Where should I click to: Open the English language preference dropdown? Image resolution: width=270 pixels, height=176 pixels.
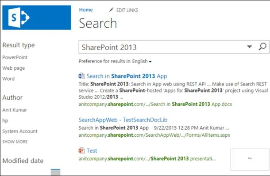pos(142,61)
